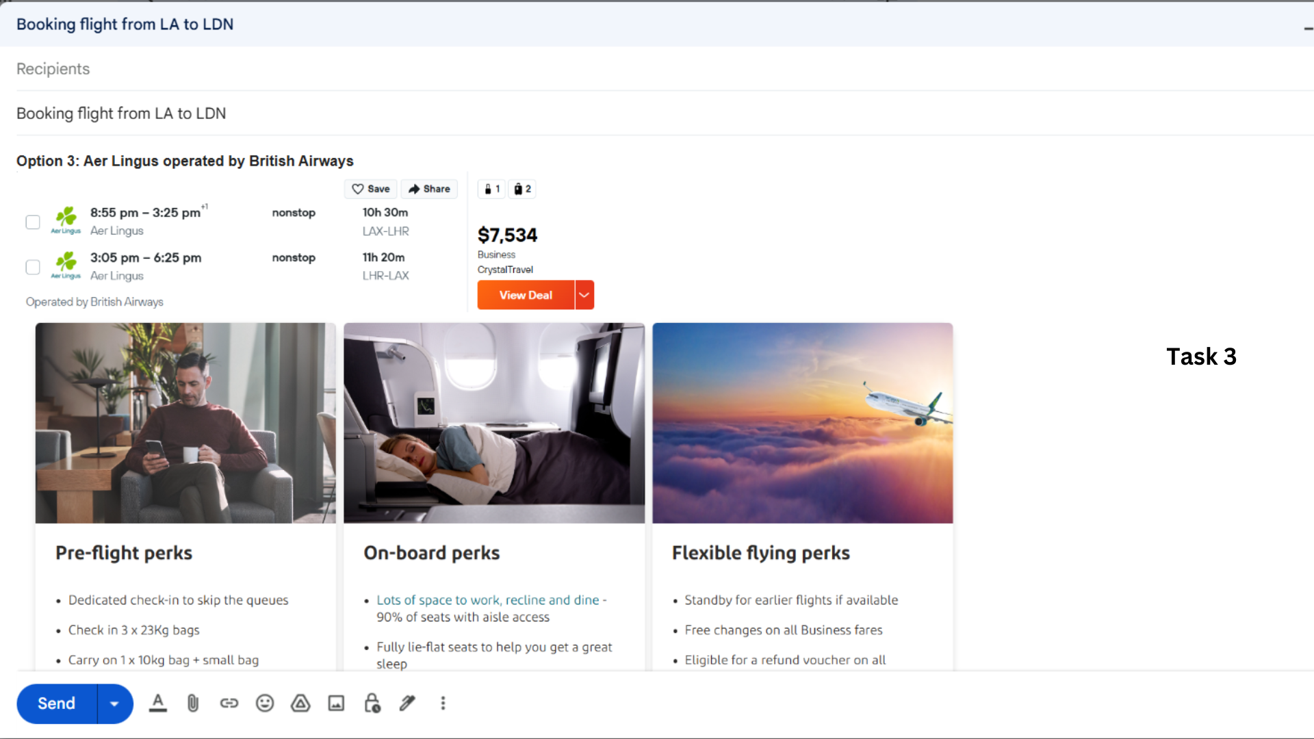Screen dimensions: 1314x739
Task: Save the flight with the heart button
Action: 371,189
